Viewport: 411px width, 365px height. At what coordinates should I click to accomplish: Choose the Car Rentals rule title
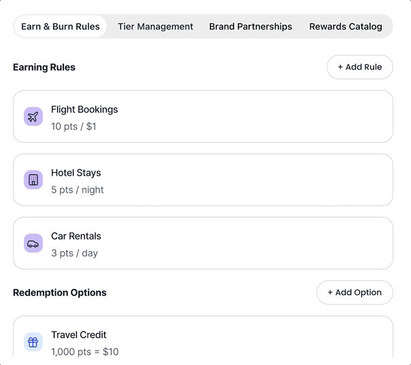point(76,236)
